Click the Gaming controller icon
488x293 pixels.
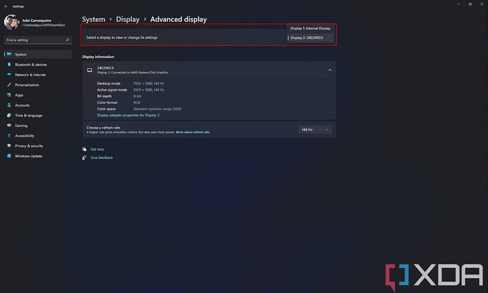9,125
